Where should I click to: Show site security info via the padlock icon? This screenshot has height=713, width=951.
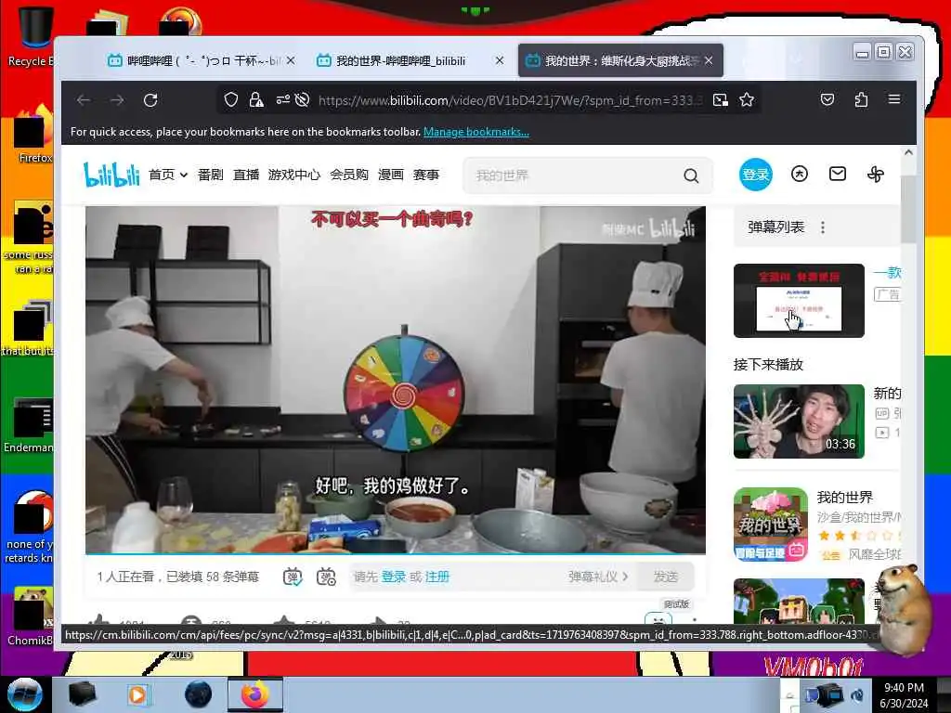(256, 100)
